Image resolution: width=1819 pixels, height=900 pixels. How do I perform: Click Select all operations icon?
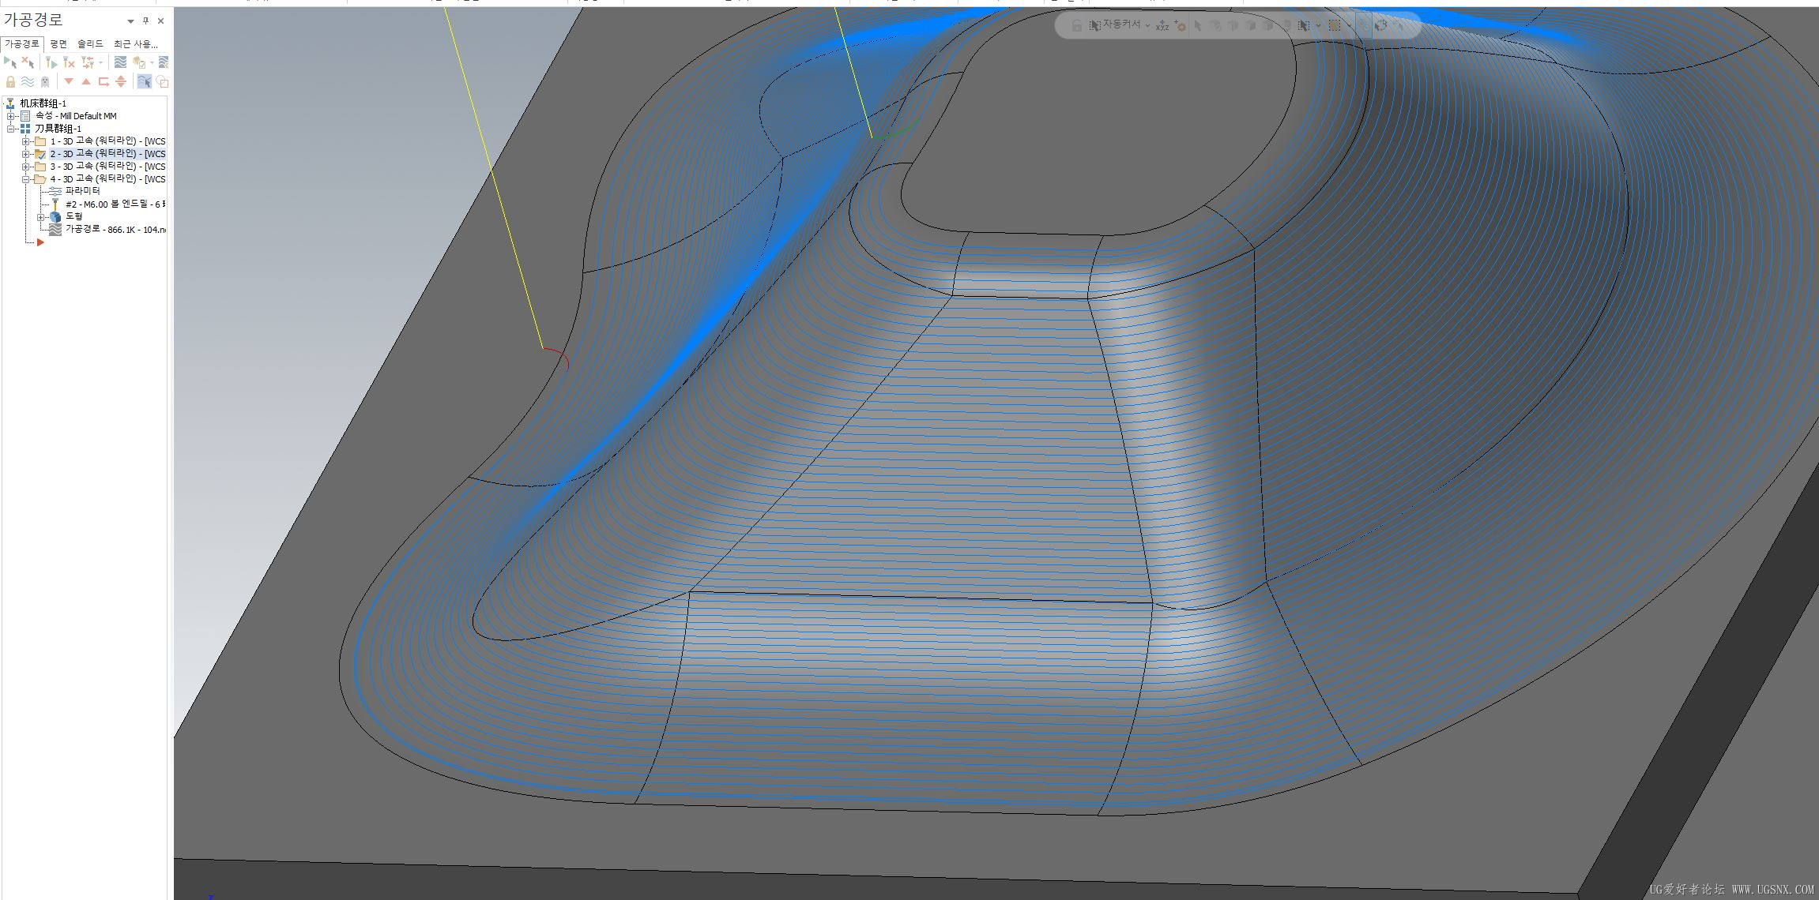click(10, 62)
